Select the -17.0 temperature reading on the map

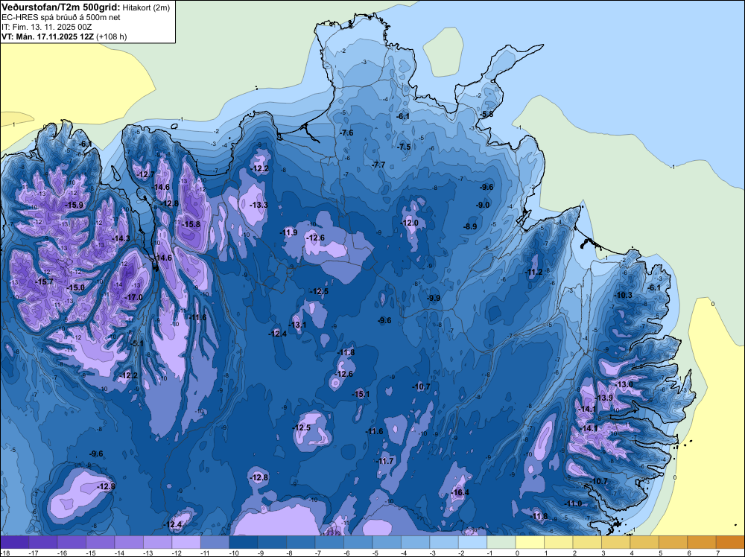(133, 297)
